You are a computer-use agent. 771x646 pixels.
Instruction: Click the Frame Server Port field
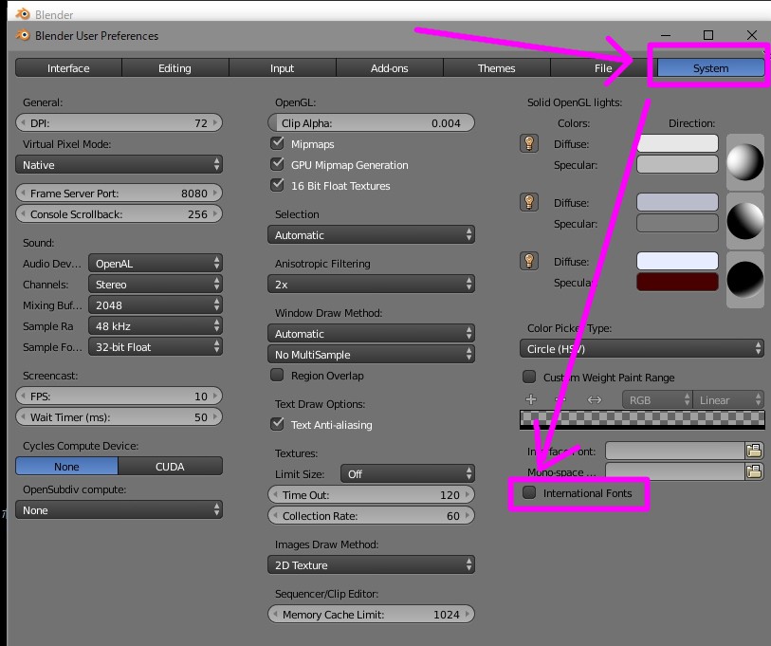click(119, 193)
